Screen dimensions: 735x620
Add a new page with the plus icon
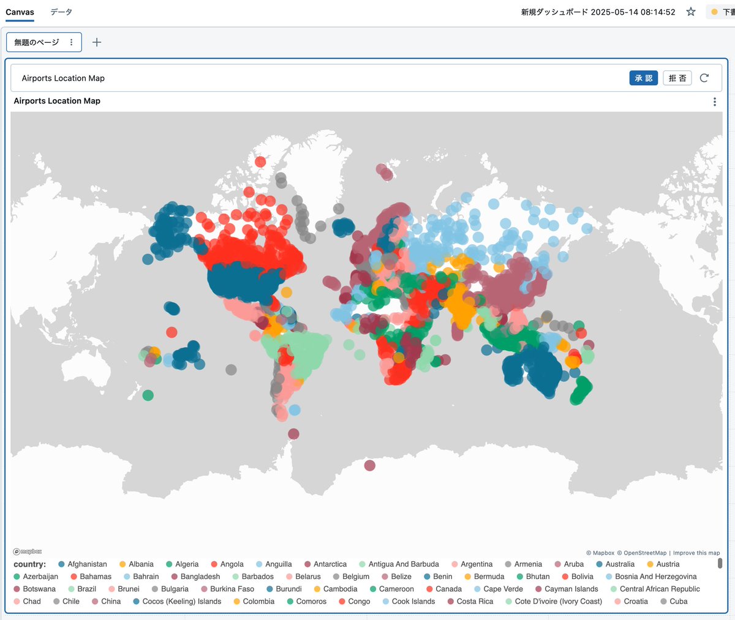(96, 42)
